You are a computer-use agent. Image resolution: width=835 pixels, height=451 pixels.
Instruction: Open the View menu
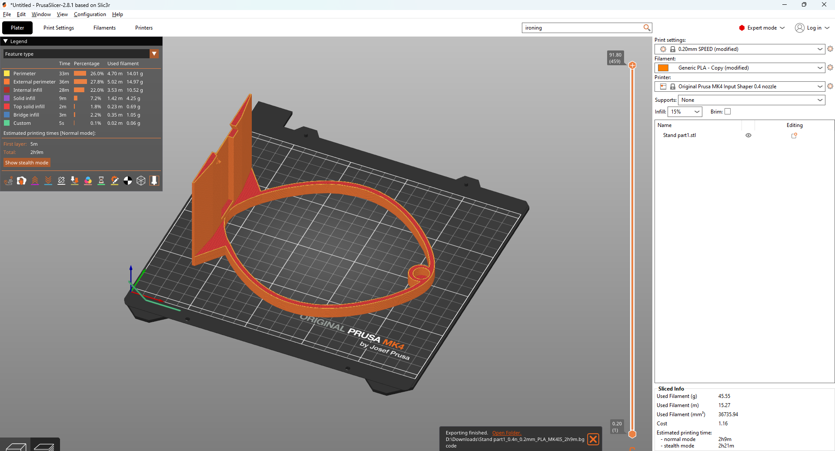pyautogui.click(x=62, y=14)
